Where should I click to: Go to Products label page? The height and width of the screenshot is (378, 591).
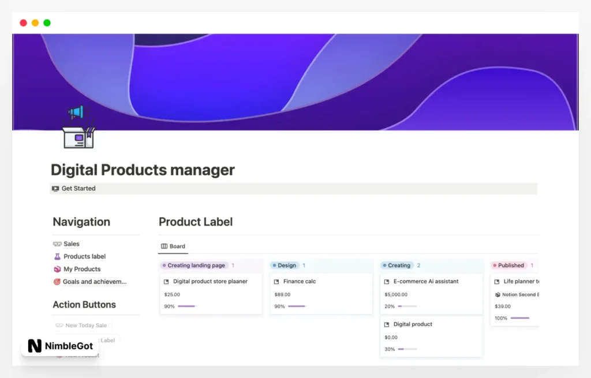pos(84,256)
